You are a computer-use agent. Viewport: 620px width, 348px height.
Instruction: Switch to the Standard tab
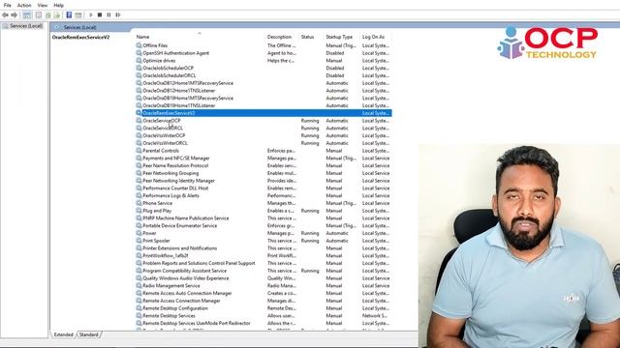point(88,334)
